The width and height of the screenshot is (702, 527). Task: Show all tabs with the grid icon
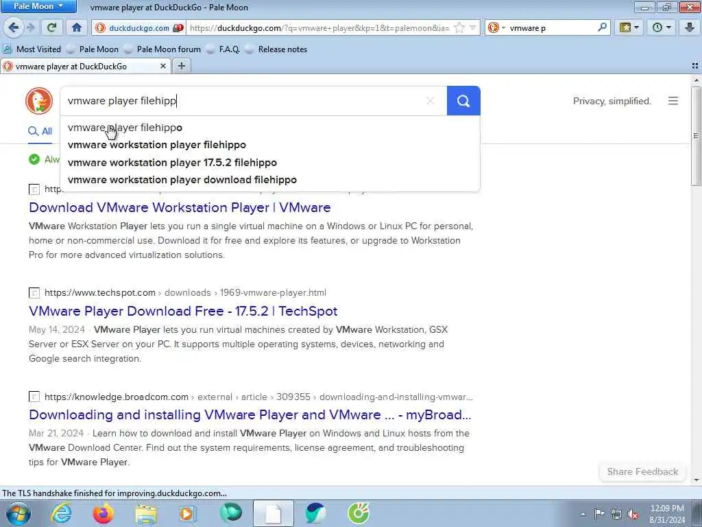coord(695,66)
